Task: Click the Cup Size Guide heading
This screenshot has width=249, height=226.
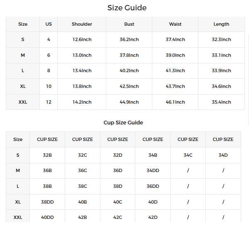Action: pos(123,122)
